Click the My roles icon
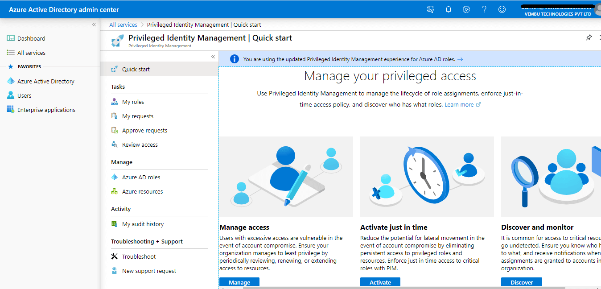Screen dimensions: 601x289 (x=115, y=102)
